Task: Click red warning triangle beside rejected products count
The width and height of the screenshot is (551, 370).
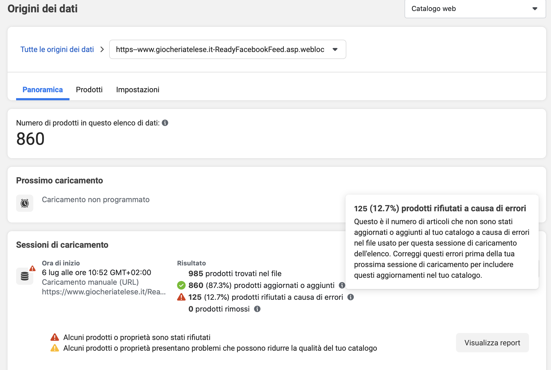Action: click(181, 297)
